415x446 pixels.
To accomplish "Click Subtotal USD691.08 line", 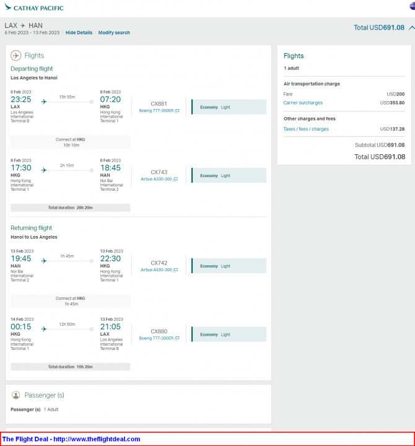I will tap(380, 145).
